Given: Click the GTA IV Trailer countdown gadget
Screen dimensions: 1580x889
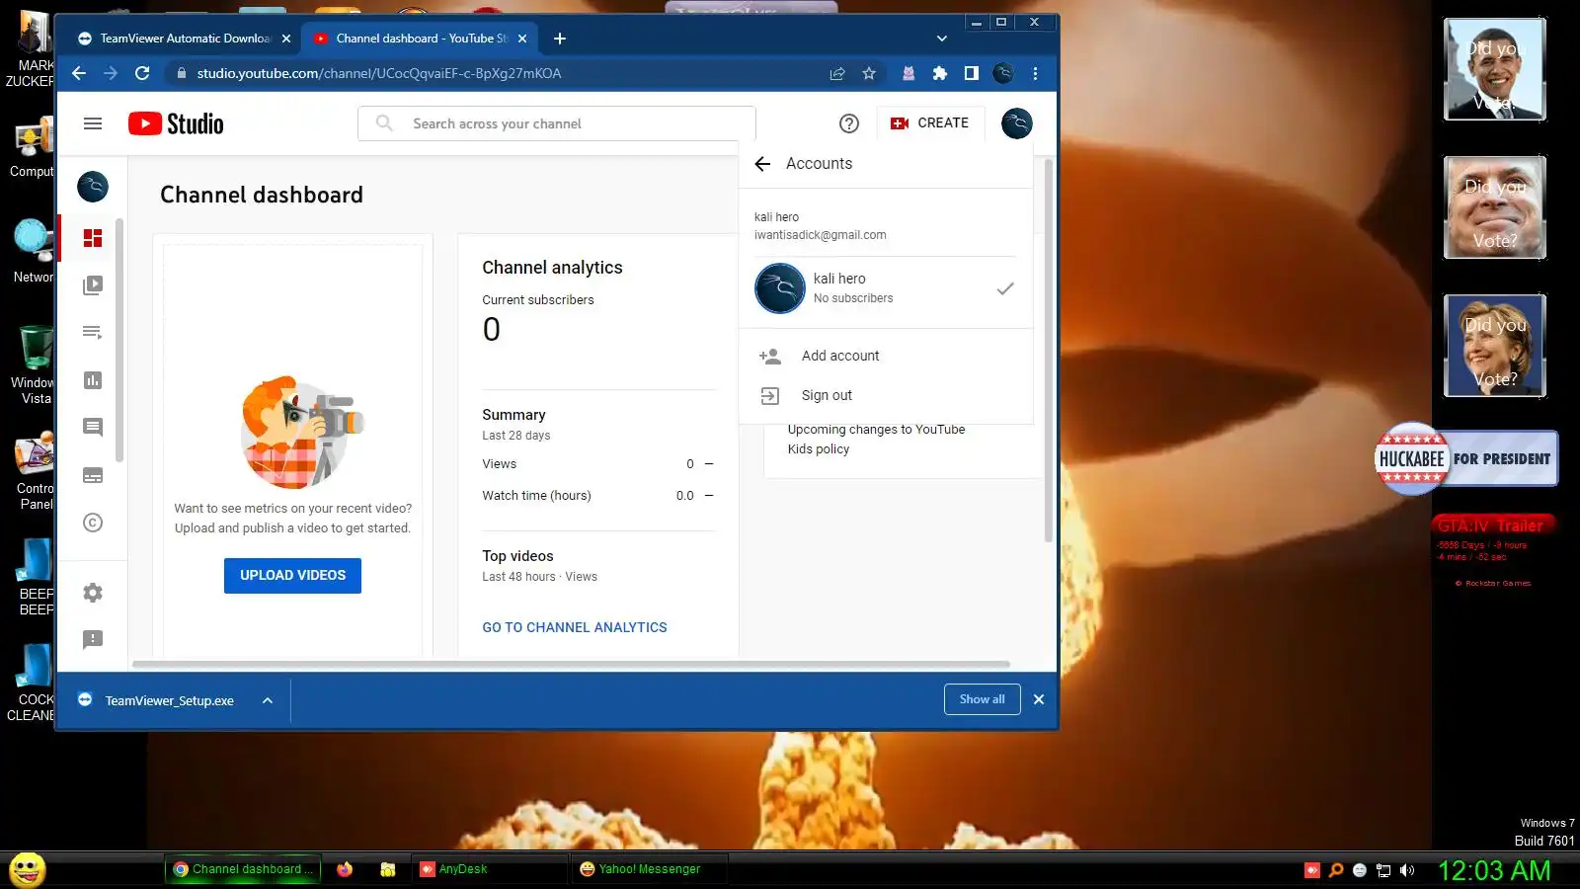Looking at the screenshot, I should pyautogui.click(x=1493, y=551).
